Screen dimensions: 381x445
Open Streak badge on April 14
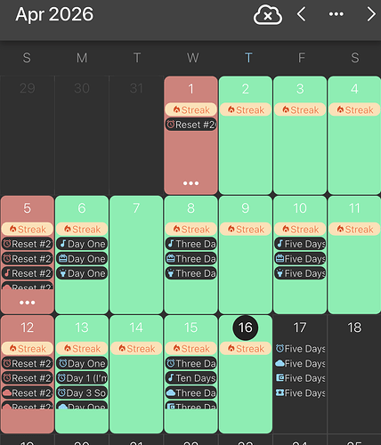(136, 348)
